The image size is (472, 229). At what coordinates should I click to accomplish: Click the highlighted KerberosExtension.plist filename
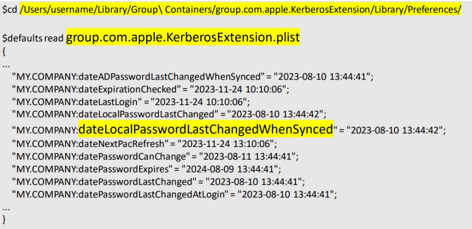[183, 37]
